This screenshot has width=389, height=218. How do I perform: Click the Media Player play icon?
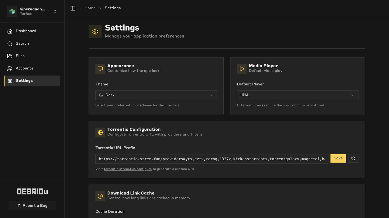pos(242,69)
